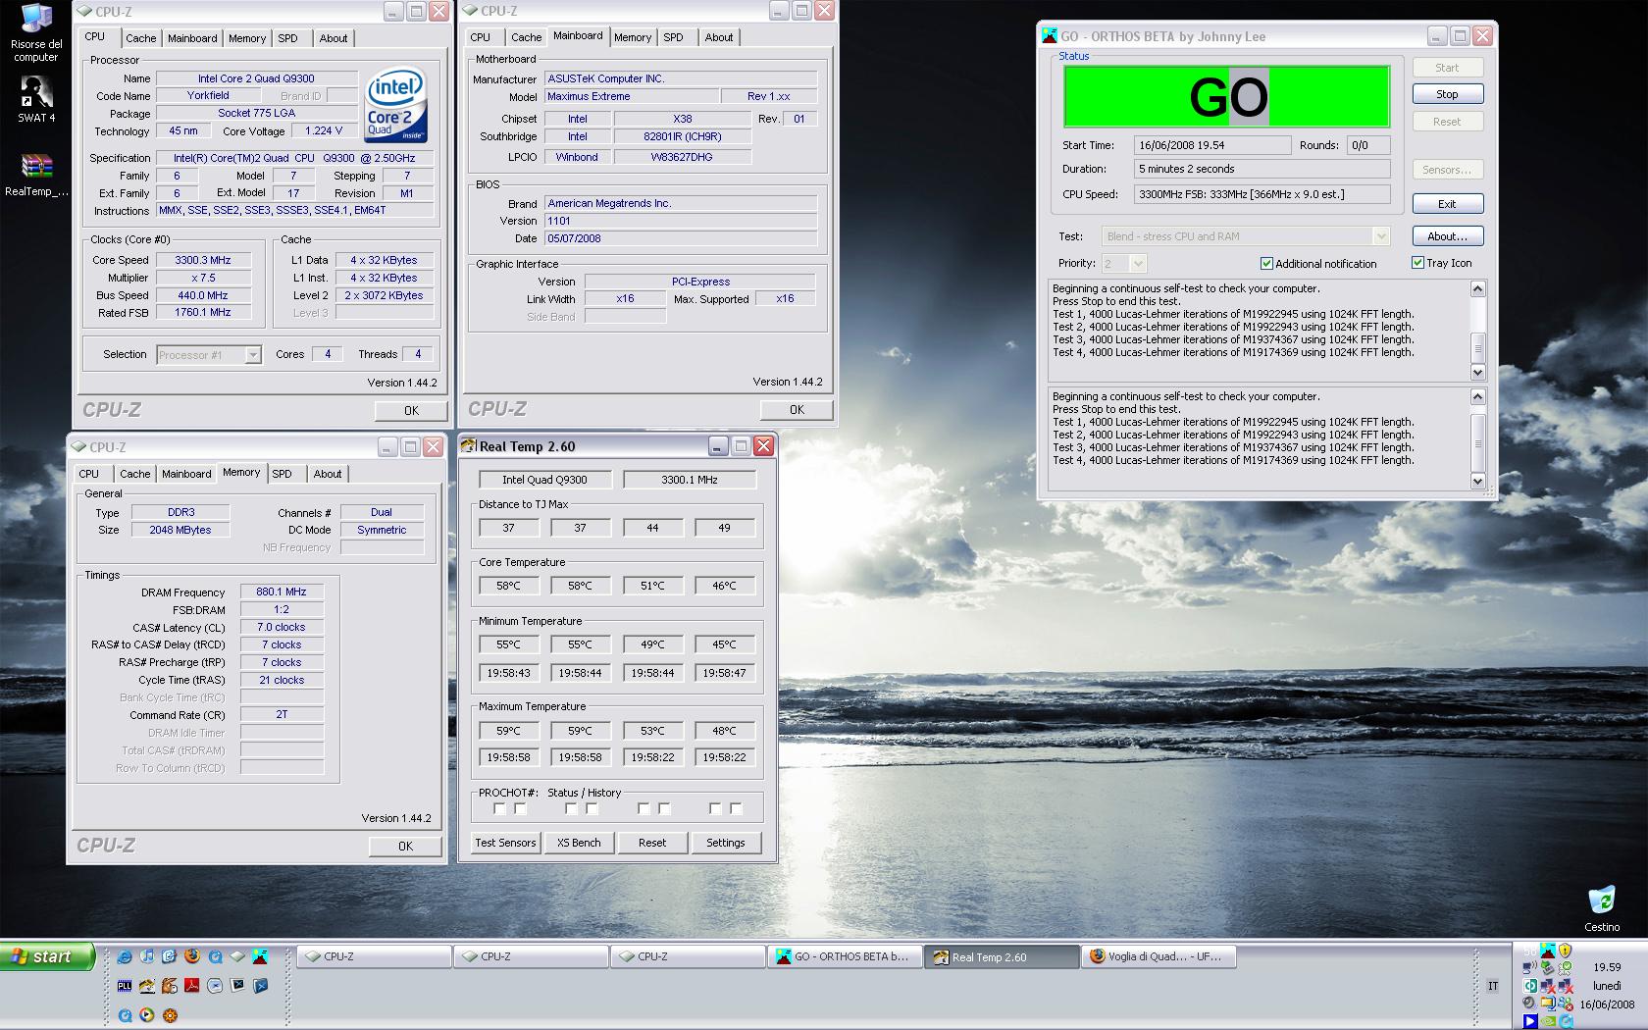This screenshot has width=1648, height=1030.
Task: Open Real Temp Settings
Action: pos(726,843)
